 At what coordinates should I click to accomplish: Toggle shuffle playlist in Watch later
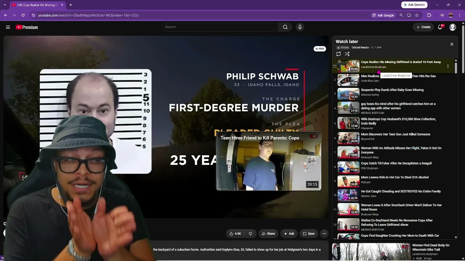(x=347, y=54)
